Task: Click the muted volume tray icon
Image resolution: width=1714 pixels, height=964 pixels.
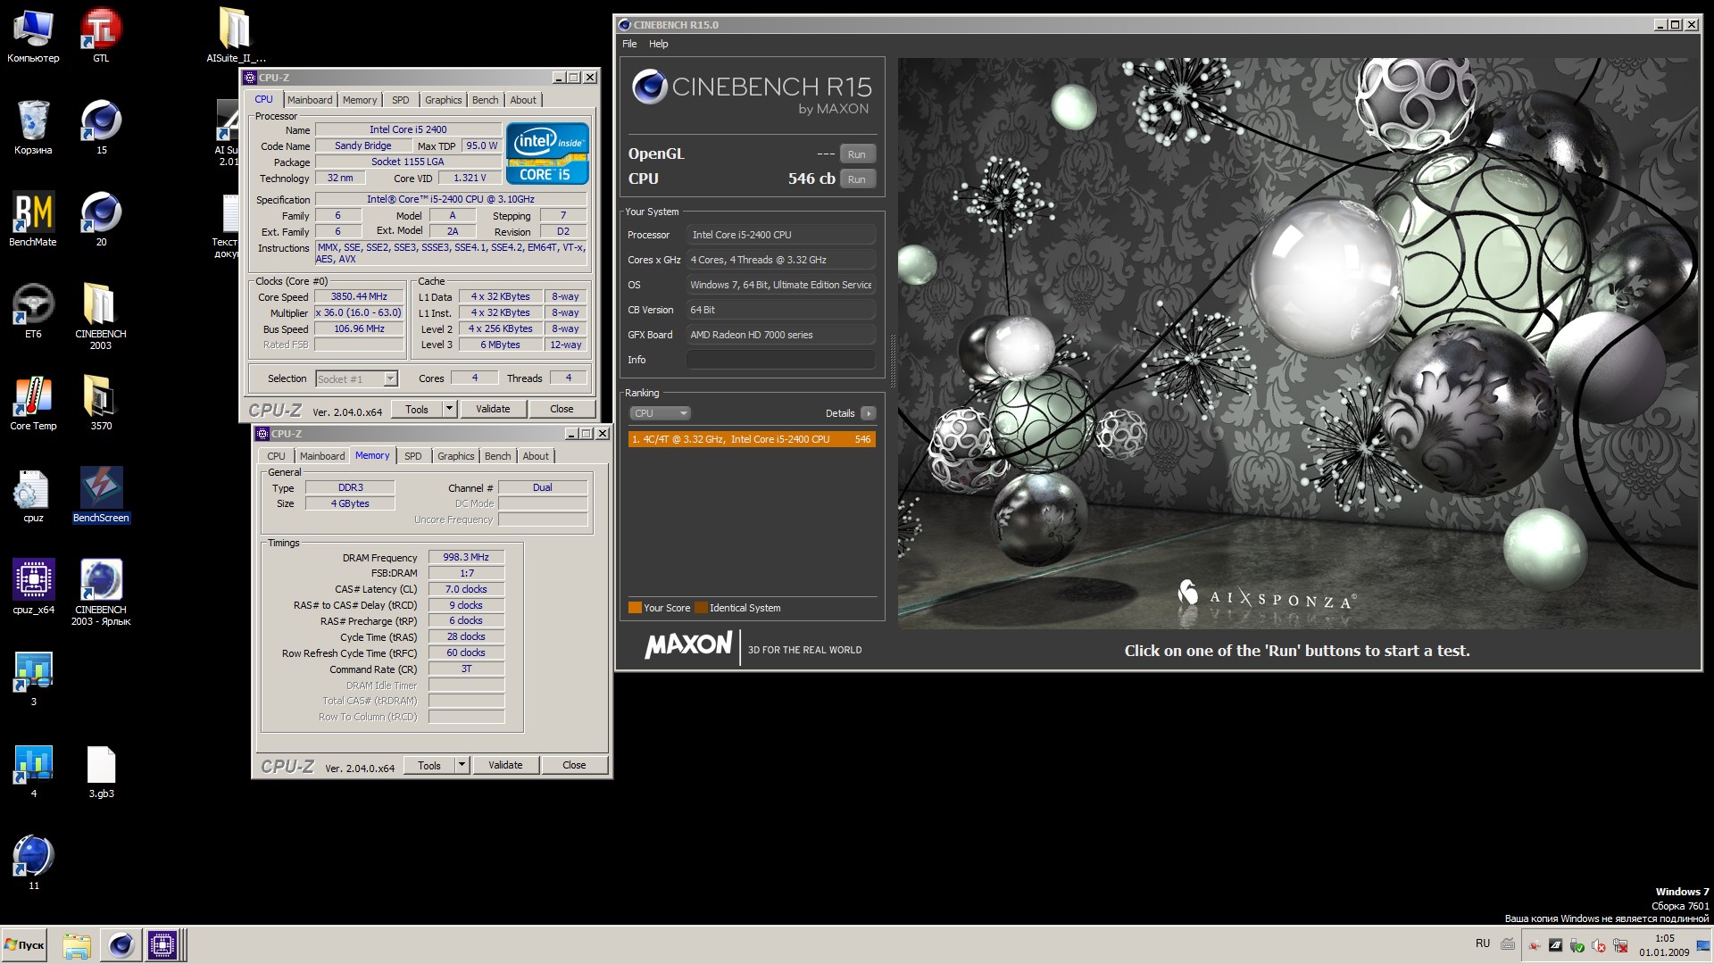Action: 1598,945
